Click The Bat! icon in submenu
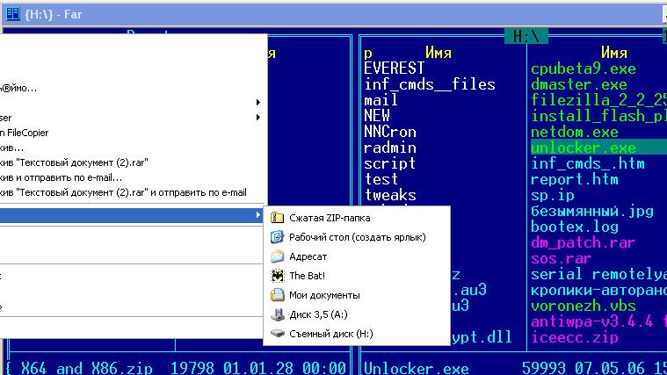The image size is (667, 375). point(277,276)
